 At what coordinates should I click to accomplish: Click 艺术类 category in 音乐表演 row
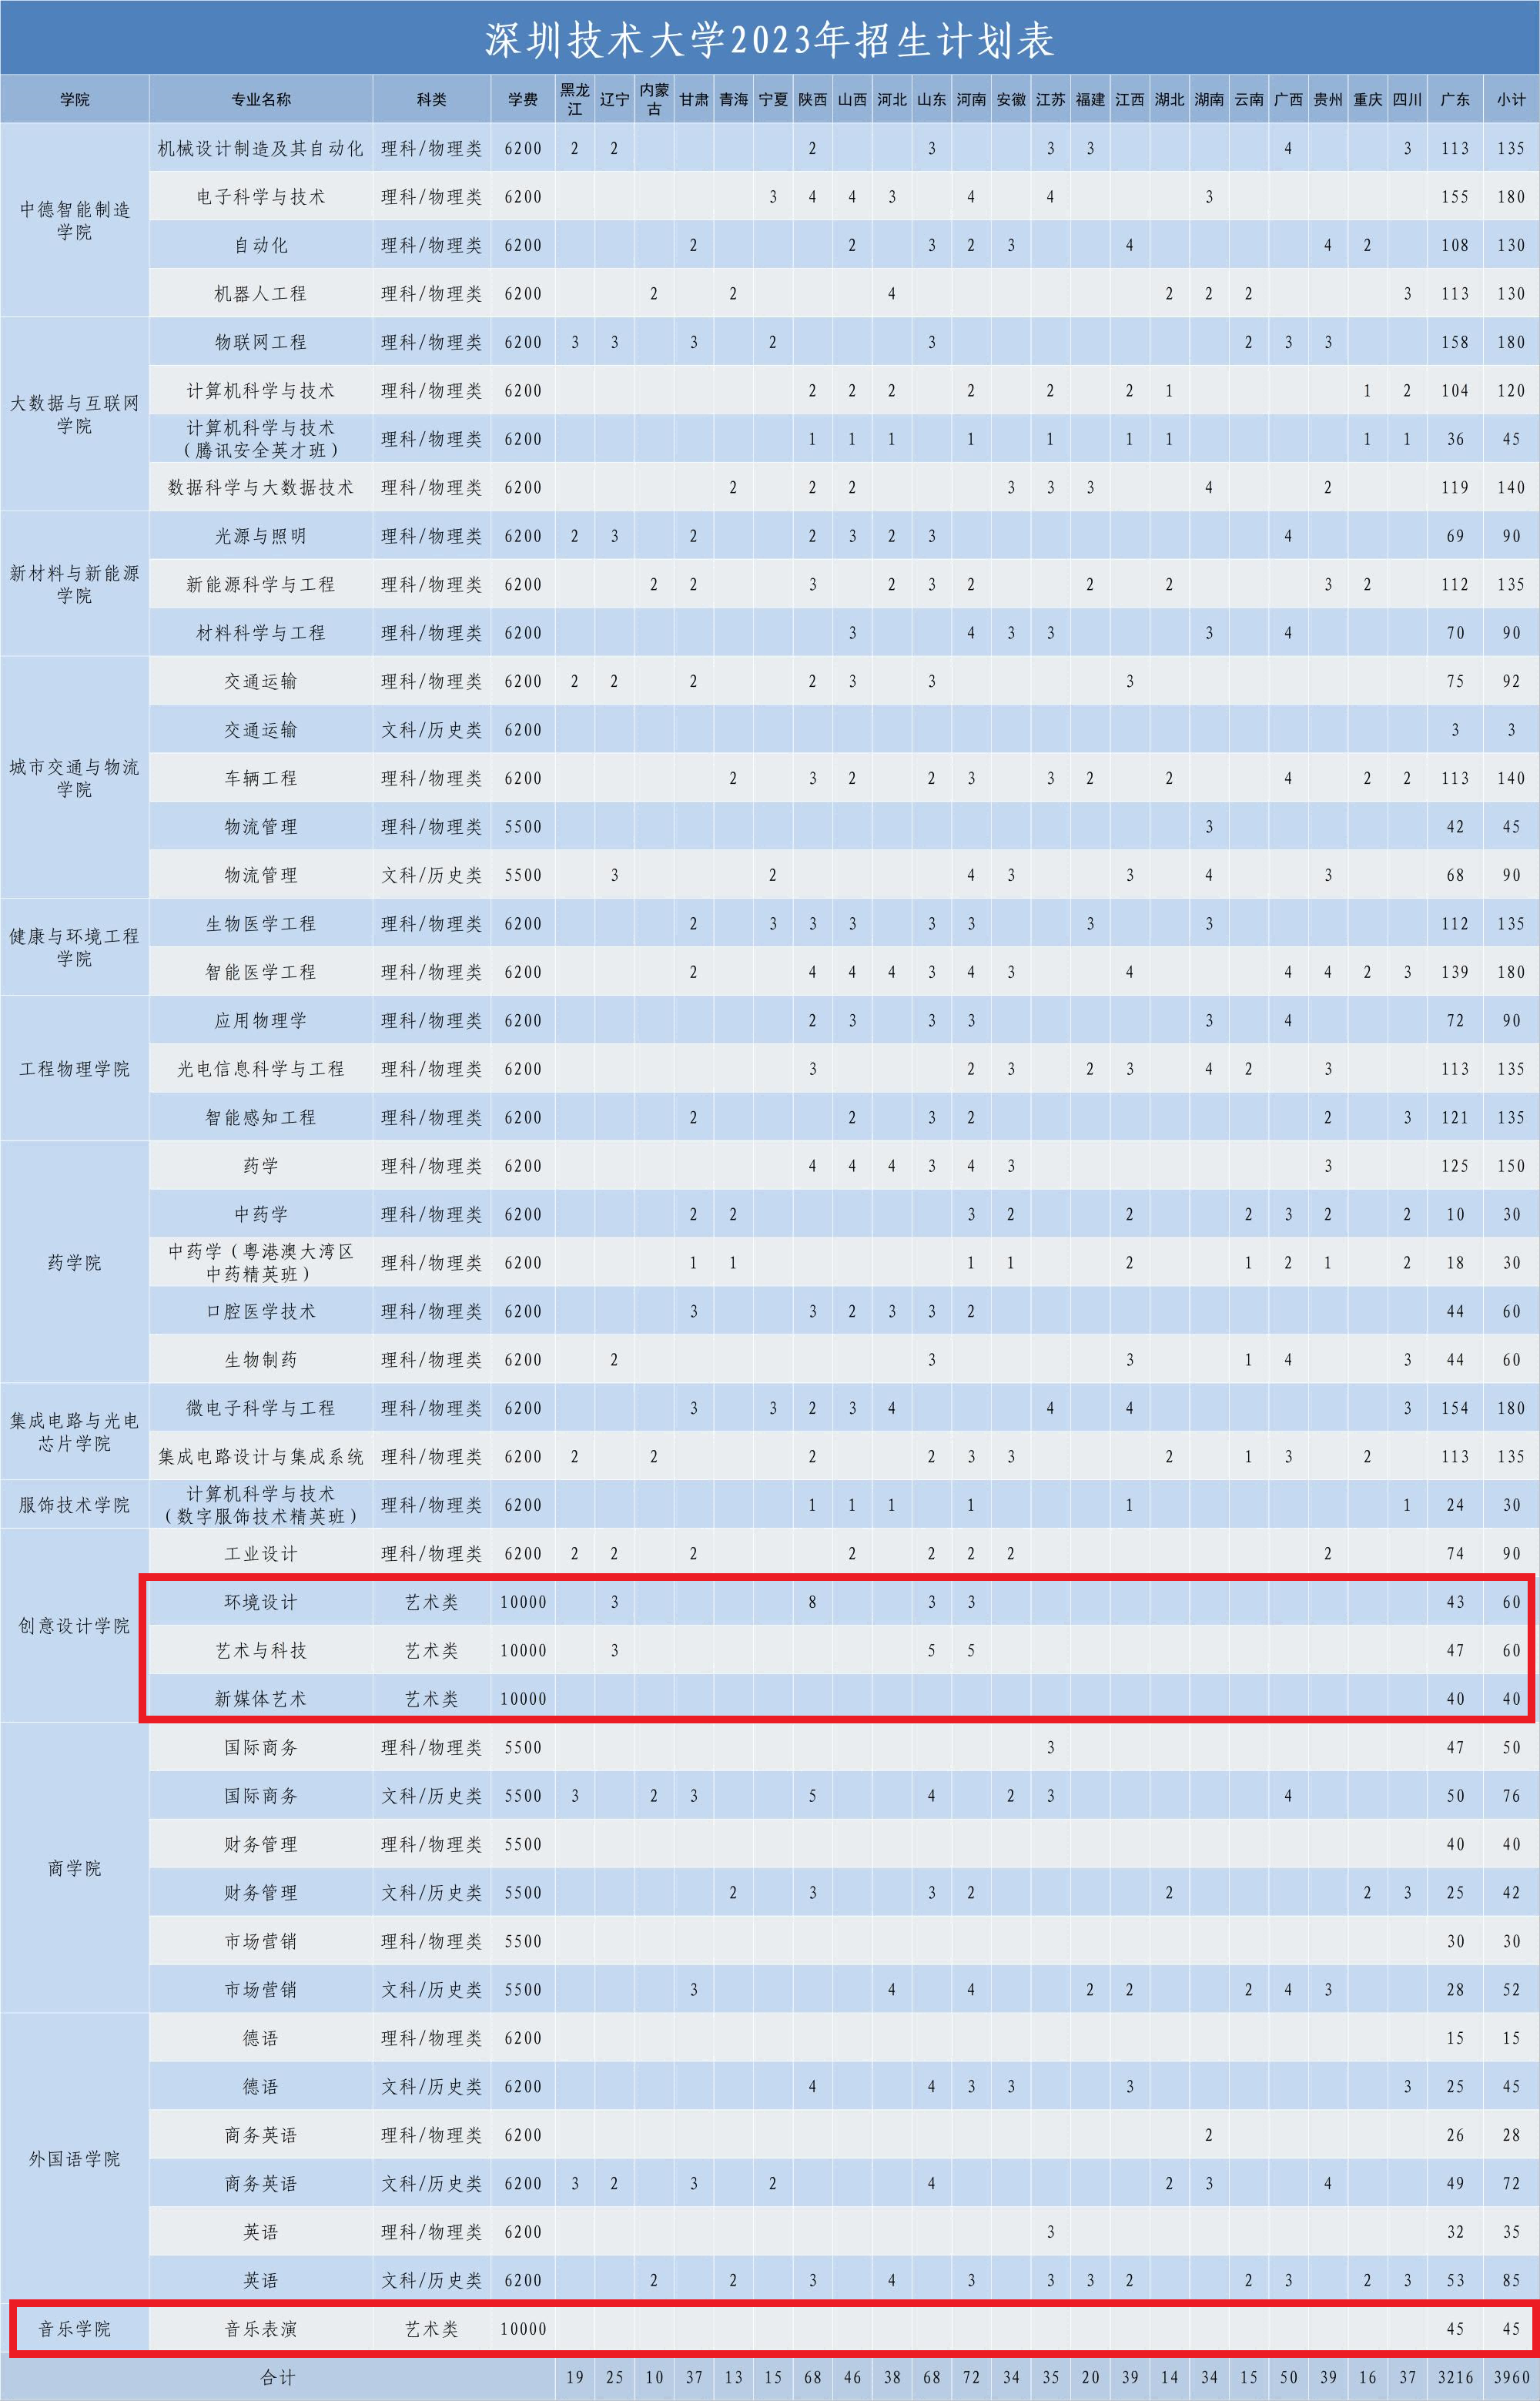coord(432,2329)
